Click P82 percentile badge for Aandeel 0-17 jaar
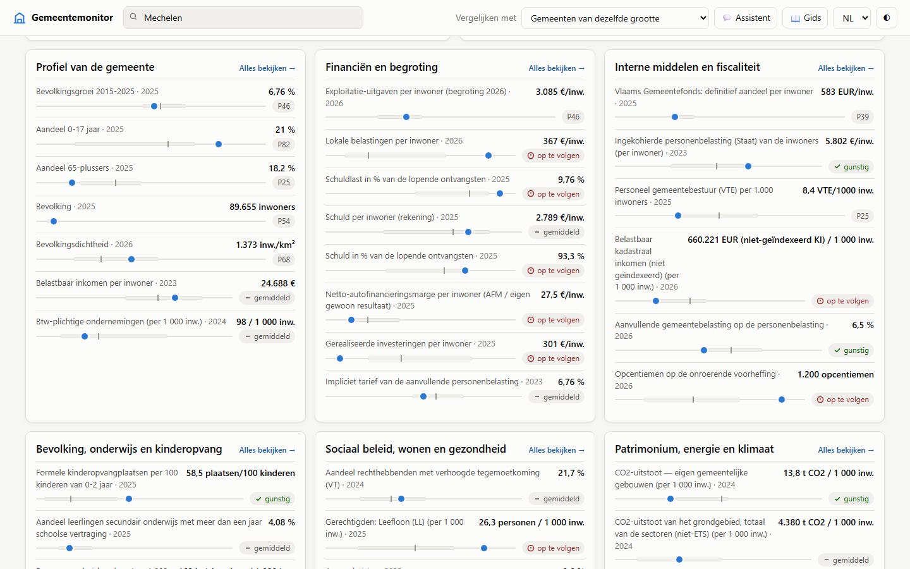 [284, 144]
